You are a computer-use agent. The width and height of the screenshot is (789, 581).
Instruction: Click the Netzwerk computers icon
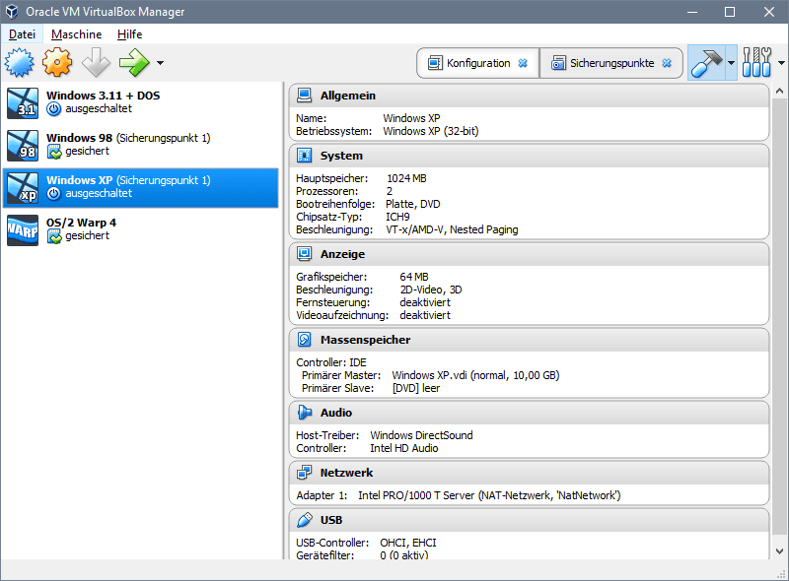tap(305, 473)
